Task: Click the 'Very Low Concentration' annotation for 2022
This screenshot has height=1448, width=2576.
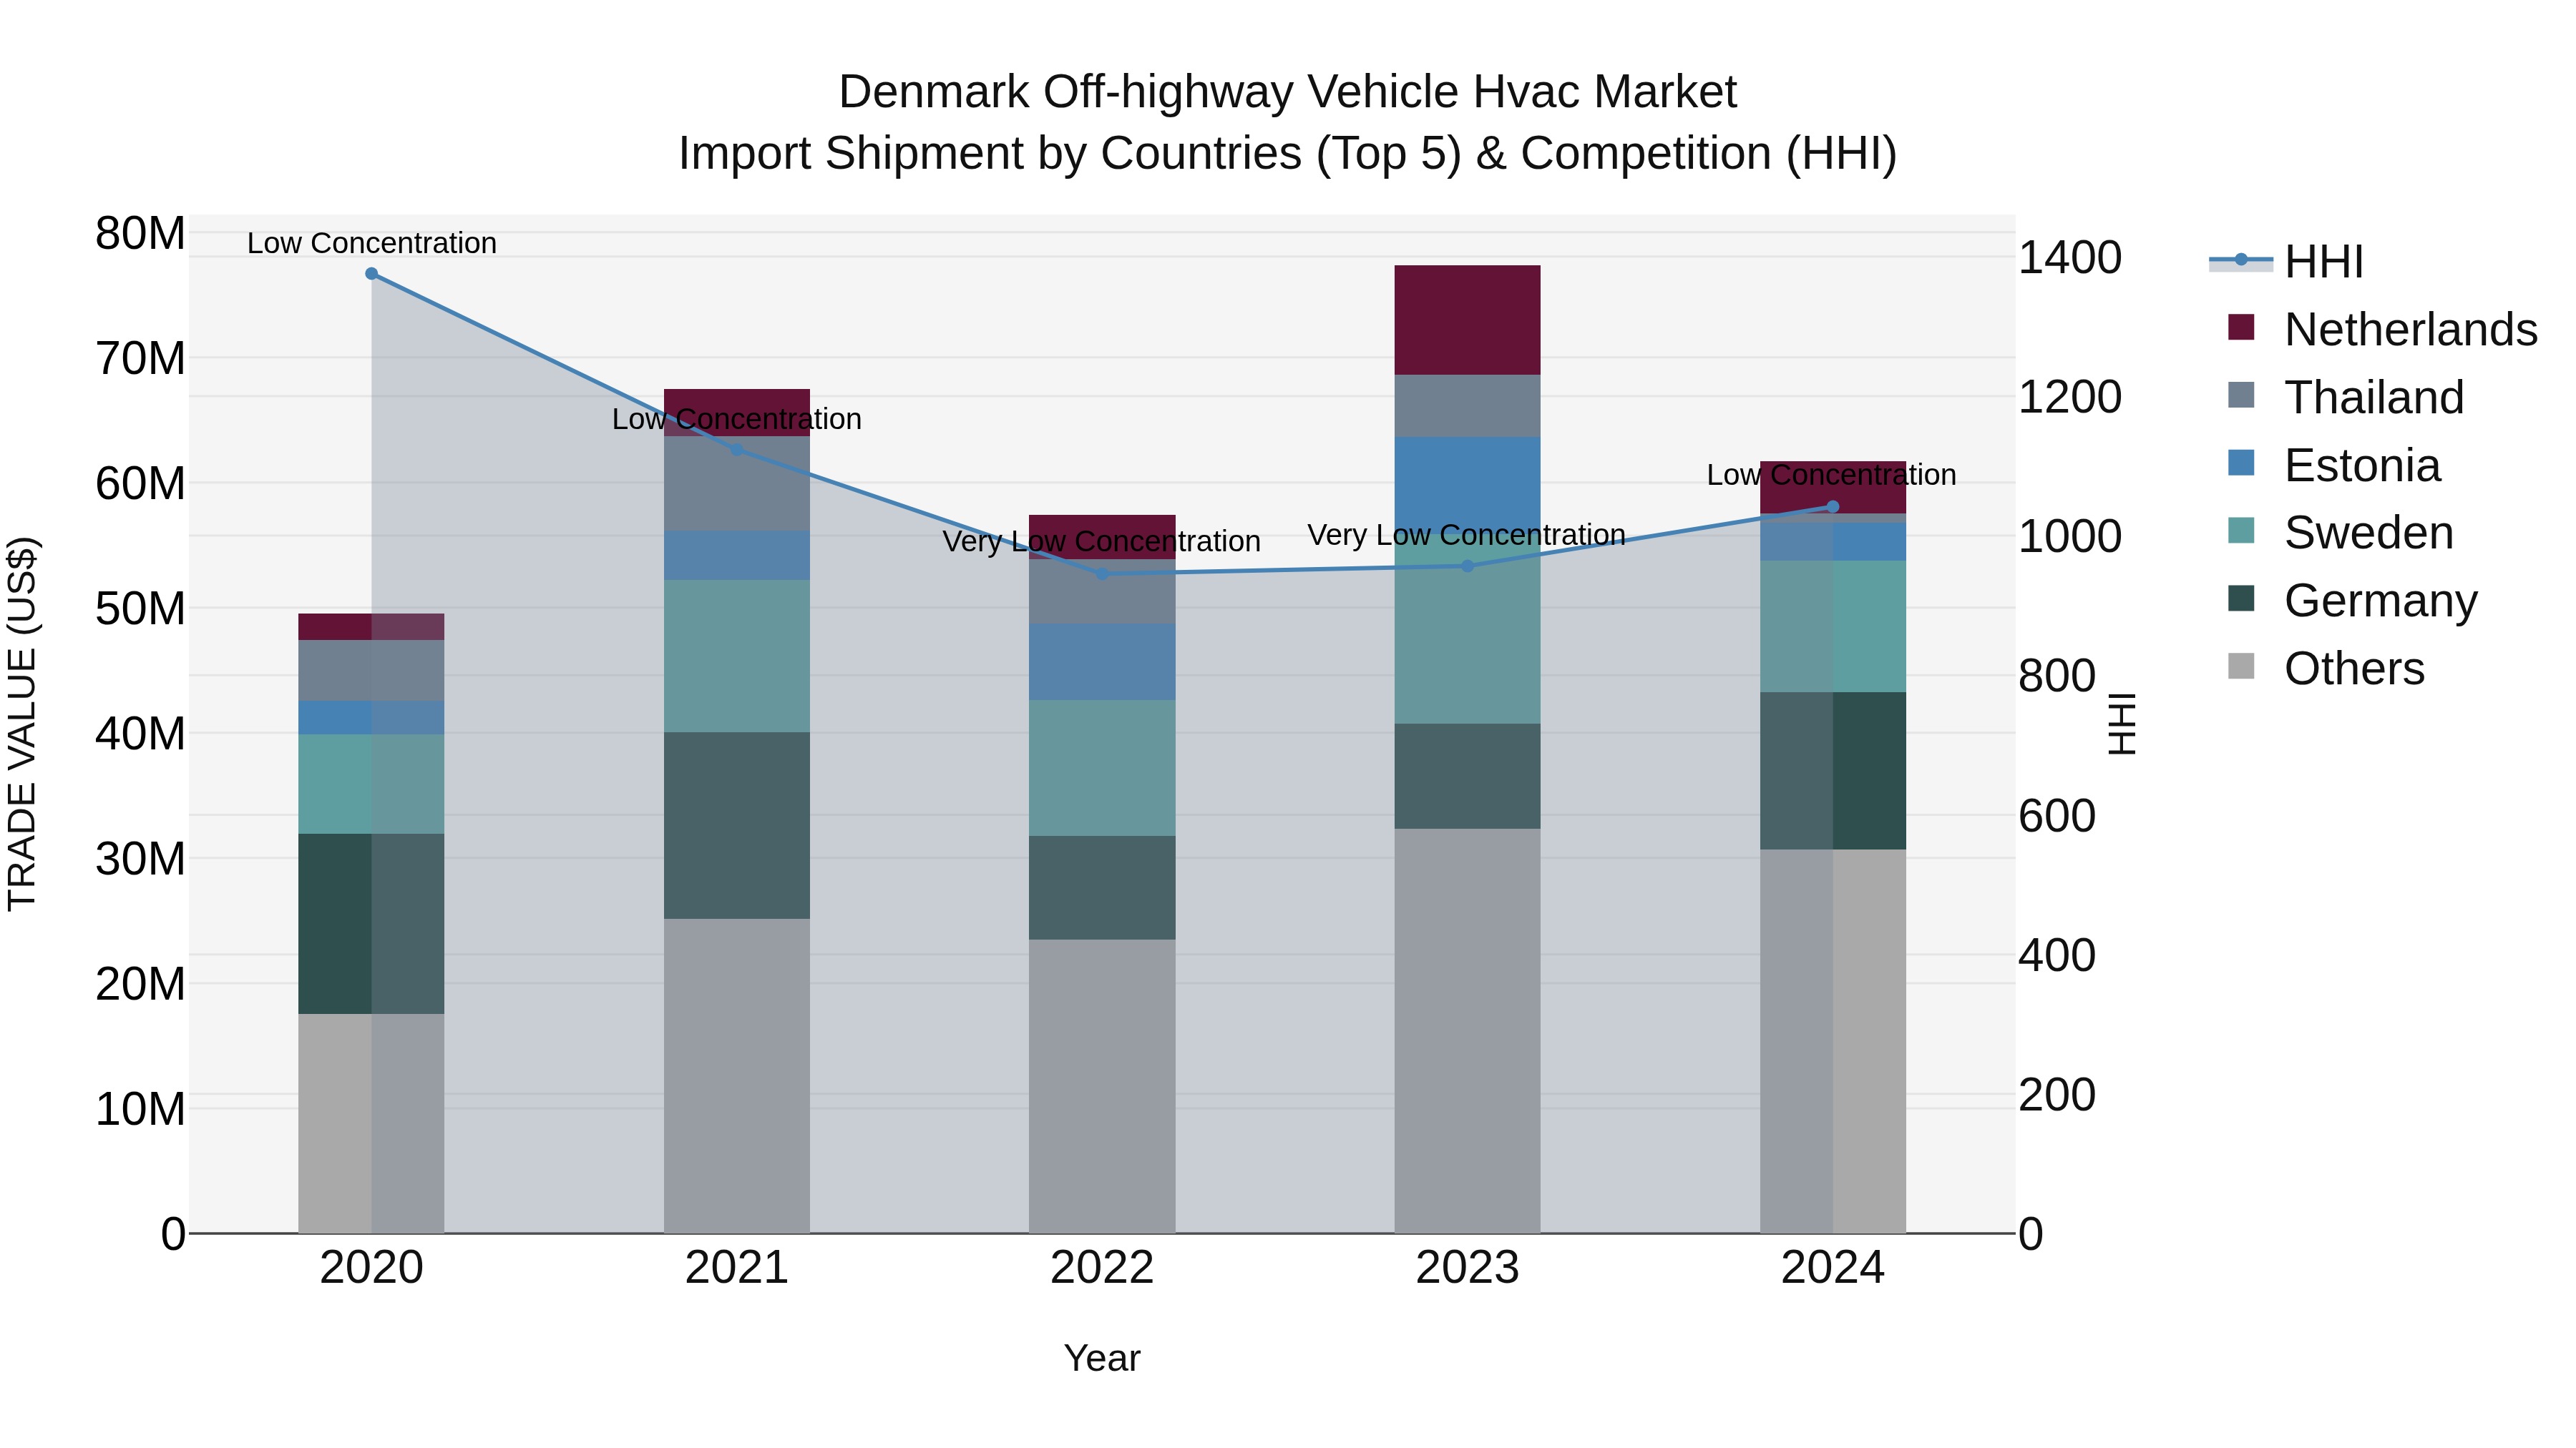Action: pyautogui.click(x=1102, y=541)
